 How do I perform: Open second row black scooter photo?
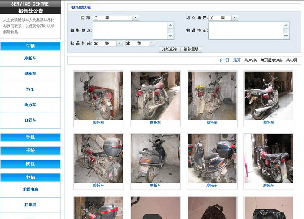pyautogui.click(x=155, y=158)
